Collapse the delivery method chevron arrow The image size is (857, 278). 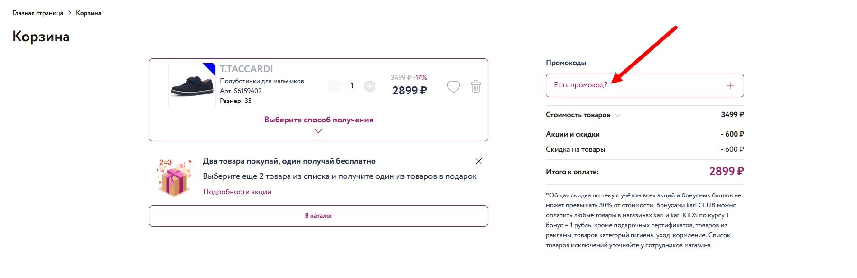pos(318,131)
